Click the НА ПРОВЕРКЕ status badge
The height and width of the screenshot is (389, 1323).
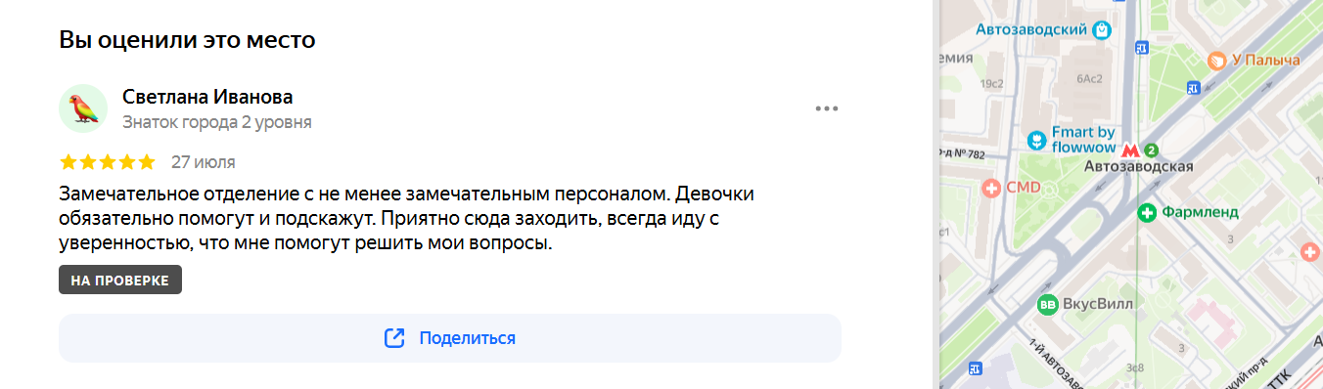(x=120, y=280)
